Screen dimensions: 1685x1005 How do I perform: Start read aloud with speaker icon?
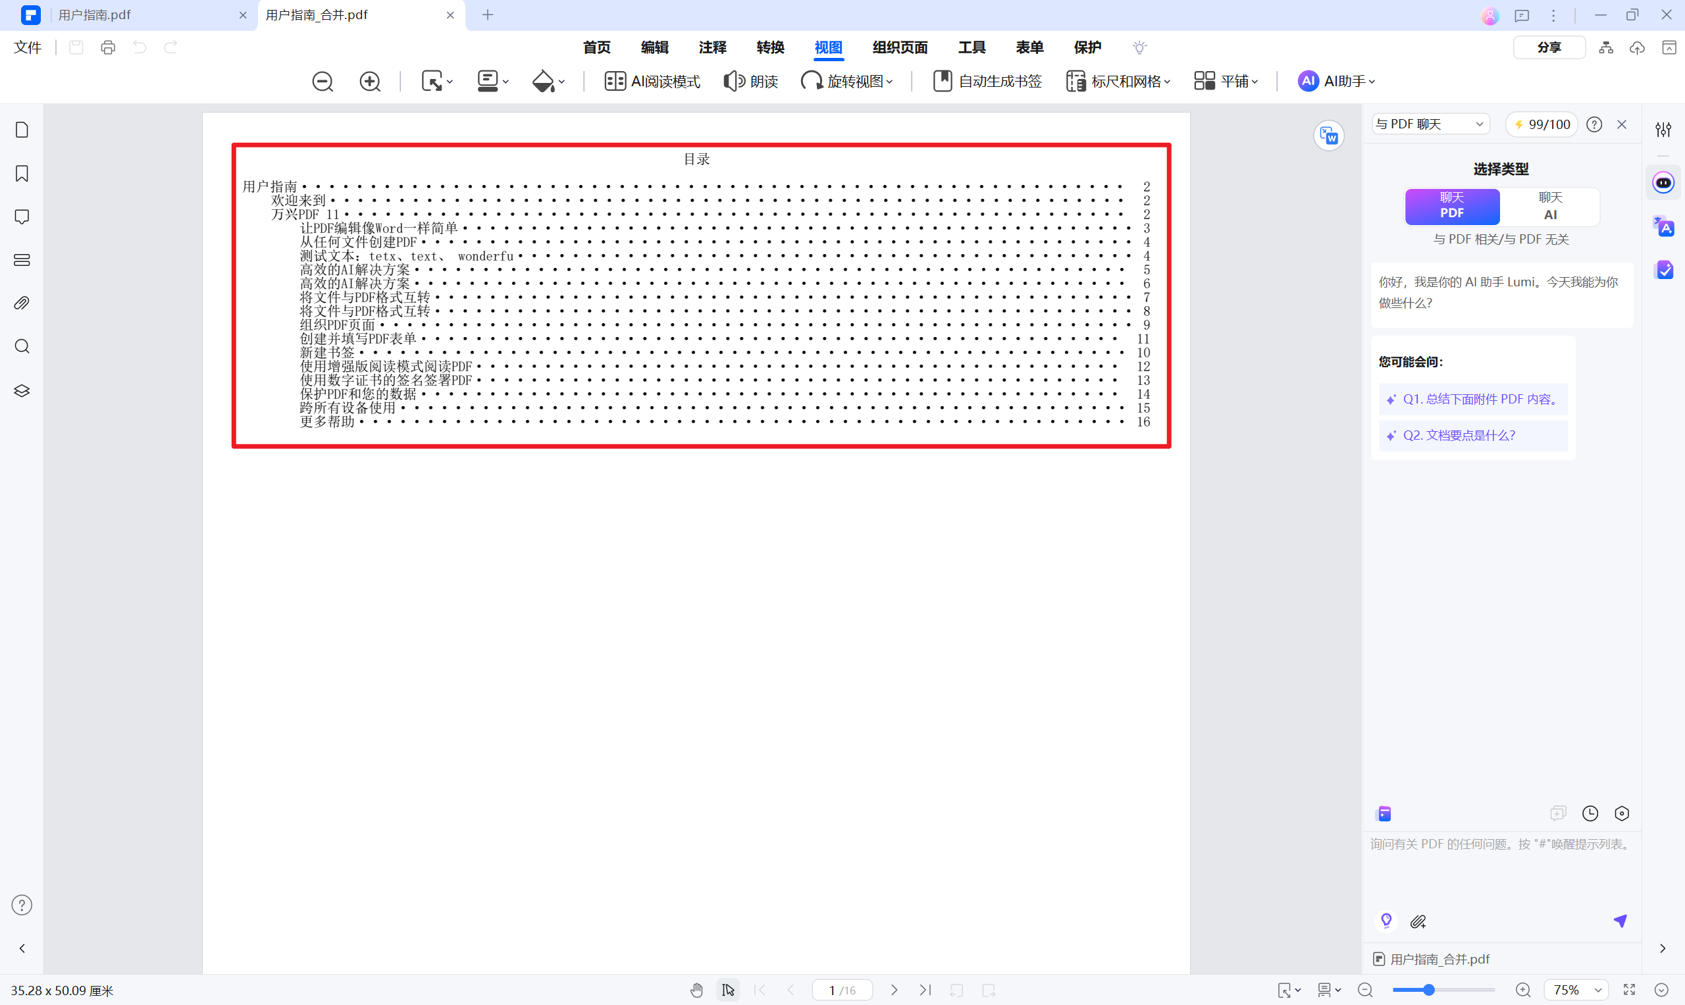point(734,81)
